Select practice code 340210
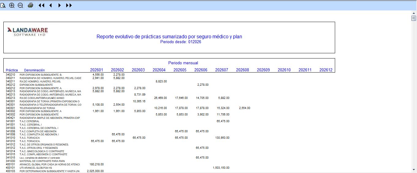This screenshot has height=173, width=417. click(10, 75)
